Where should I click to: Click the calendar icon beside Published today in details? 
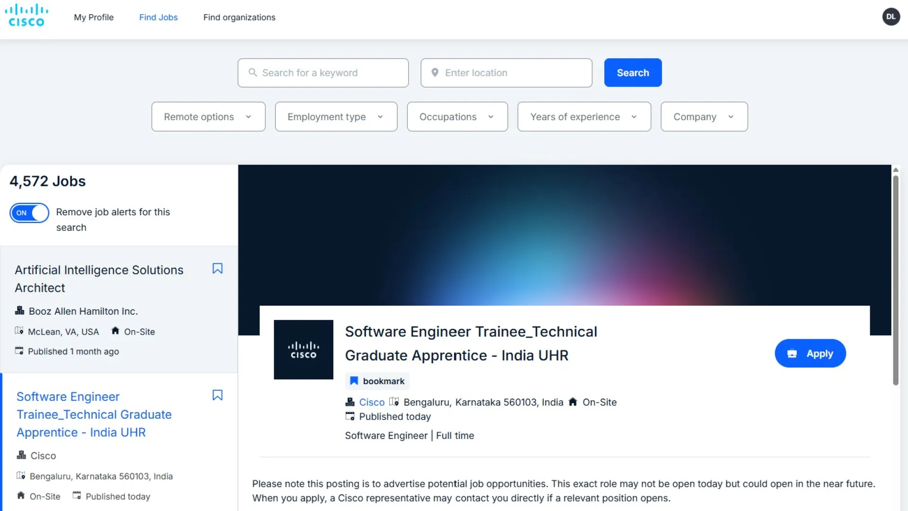pos(350,416)
